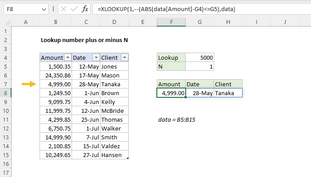Click the cell with client name Tanaka in table
The image size is (311, 177).
[x=114, y=84]
